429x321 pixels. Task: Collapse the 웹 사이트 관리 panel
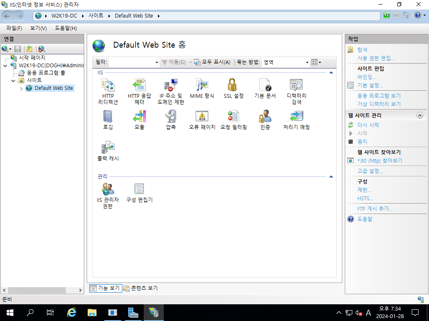pos(420,115)
